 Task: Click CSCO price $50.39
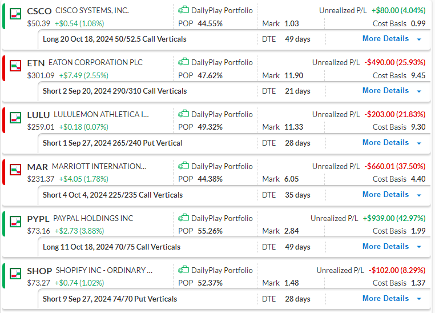pos(39,23)
